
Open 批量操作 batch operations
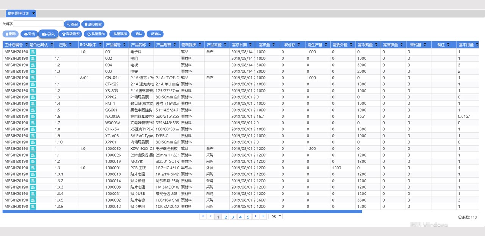tap(95, 34)
